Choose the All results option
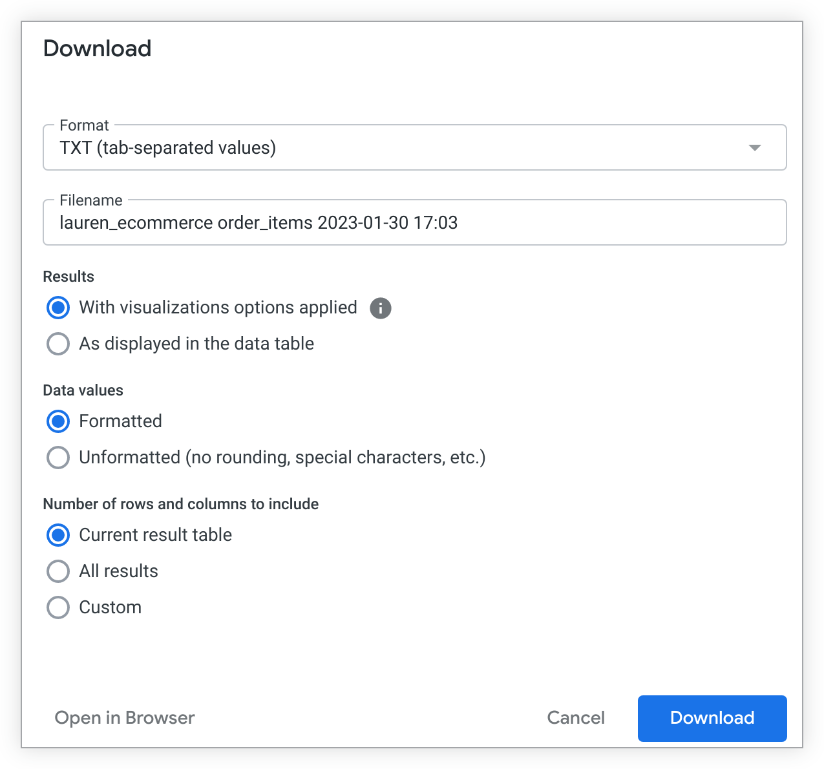This screenshot has width=824, height=769. [58, 571]
